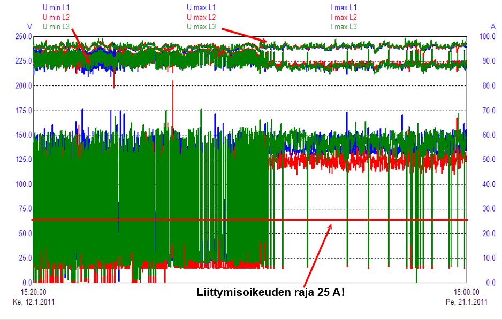Click the U min L2 legend label
This screenshot has width=502, height=320.
point(56,17)
